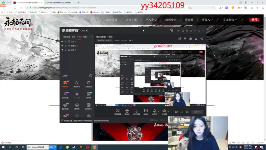Edit the stream title with pencil icon
266x150 pixels.
tap(111, 40)
